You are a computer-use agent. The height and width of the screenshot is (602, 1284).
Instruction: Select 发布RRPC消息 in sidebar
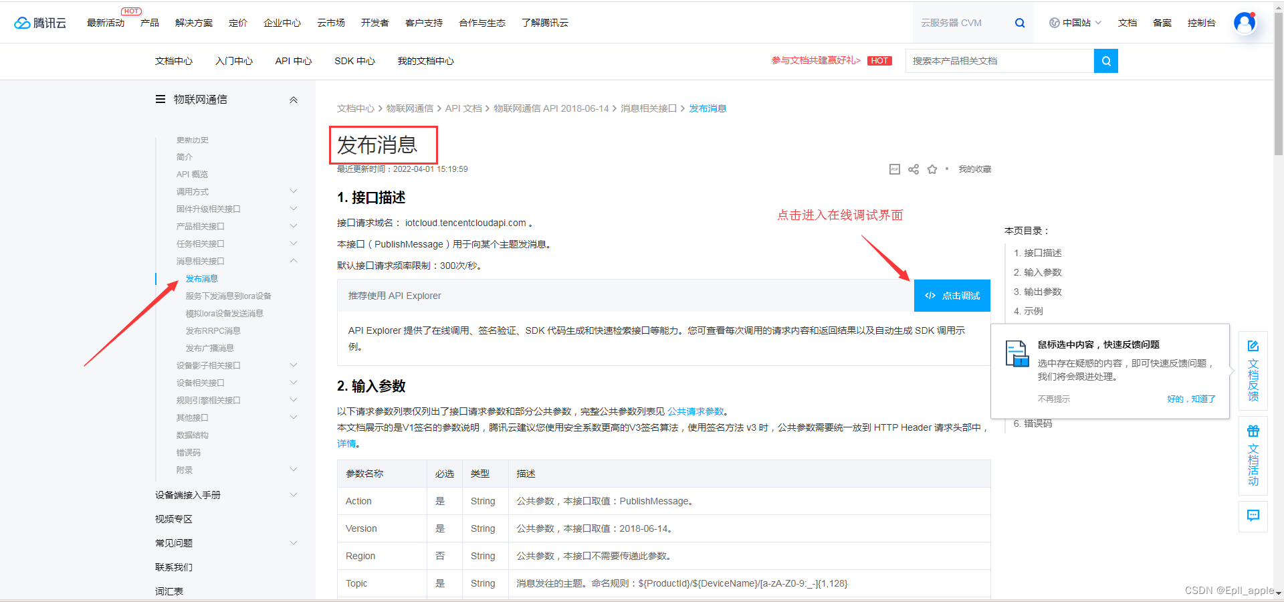pyautogui.click(x=213, y=330)
